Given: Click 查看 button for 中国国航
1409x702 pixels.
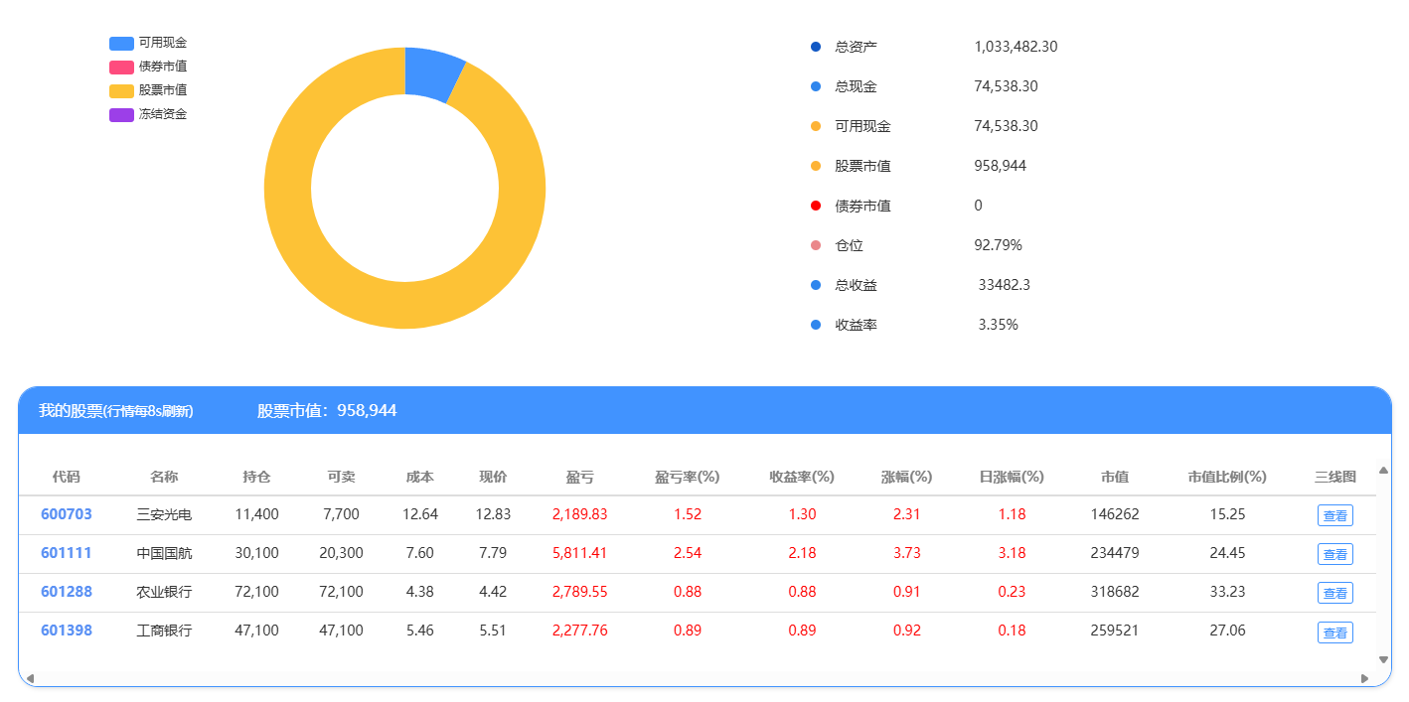Looking at the screenshot, I should (1334, 554).
